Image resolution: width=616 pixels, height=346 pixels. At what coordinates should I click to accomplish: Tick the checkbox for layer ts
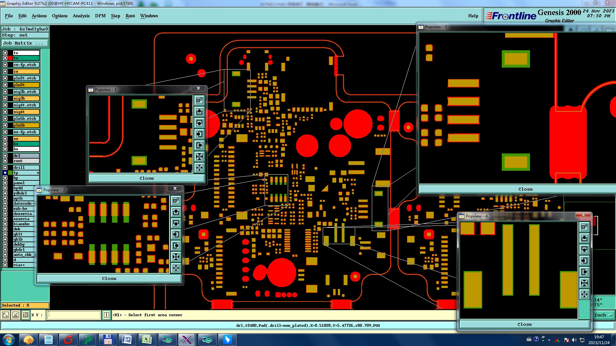pyautogui.click(x=5, y=58)
